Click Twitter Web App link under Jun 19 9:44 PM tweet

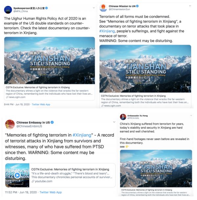click(x=41, y=104)
